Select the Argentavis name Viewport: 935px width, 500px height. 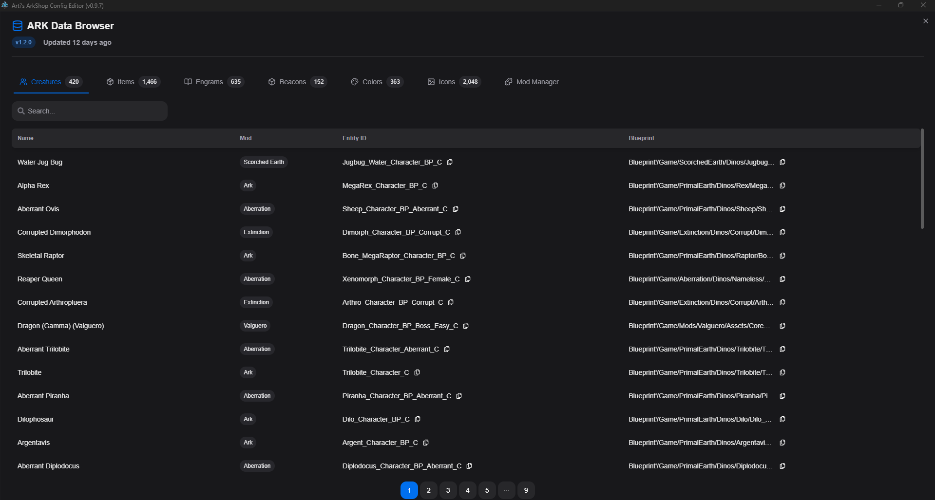coord(34,443)
